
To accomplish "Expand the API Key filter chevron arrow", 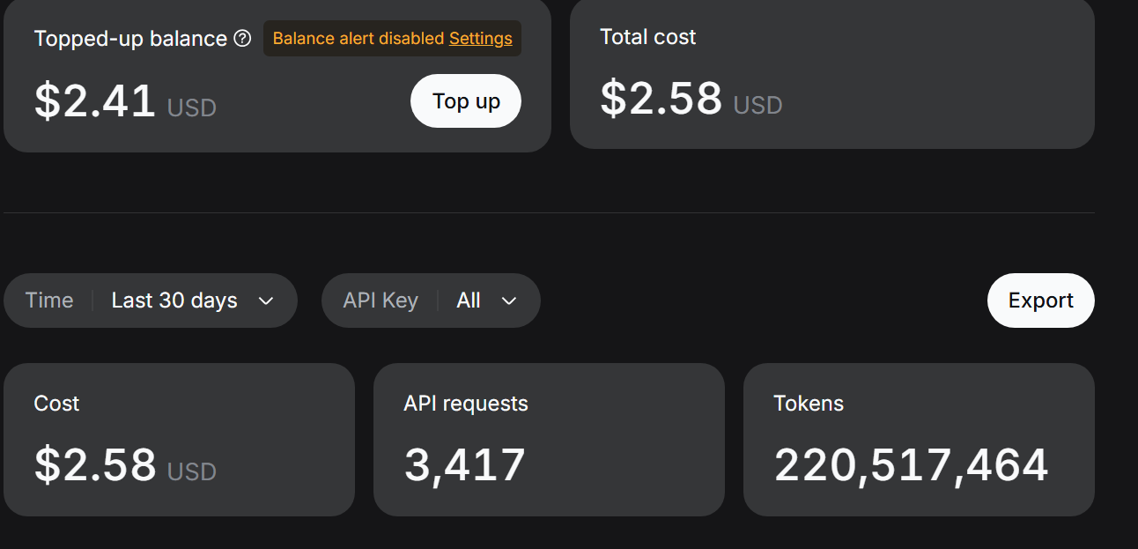I will click(x=508, y=301).
